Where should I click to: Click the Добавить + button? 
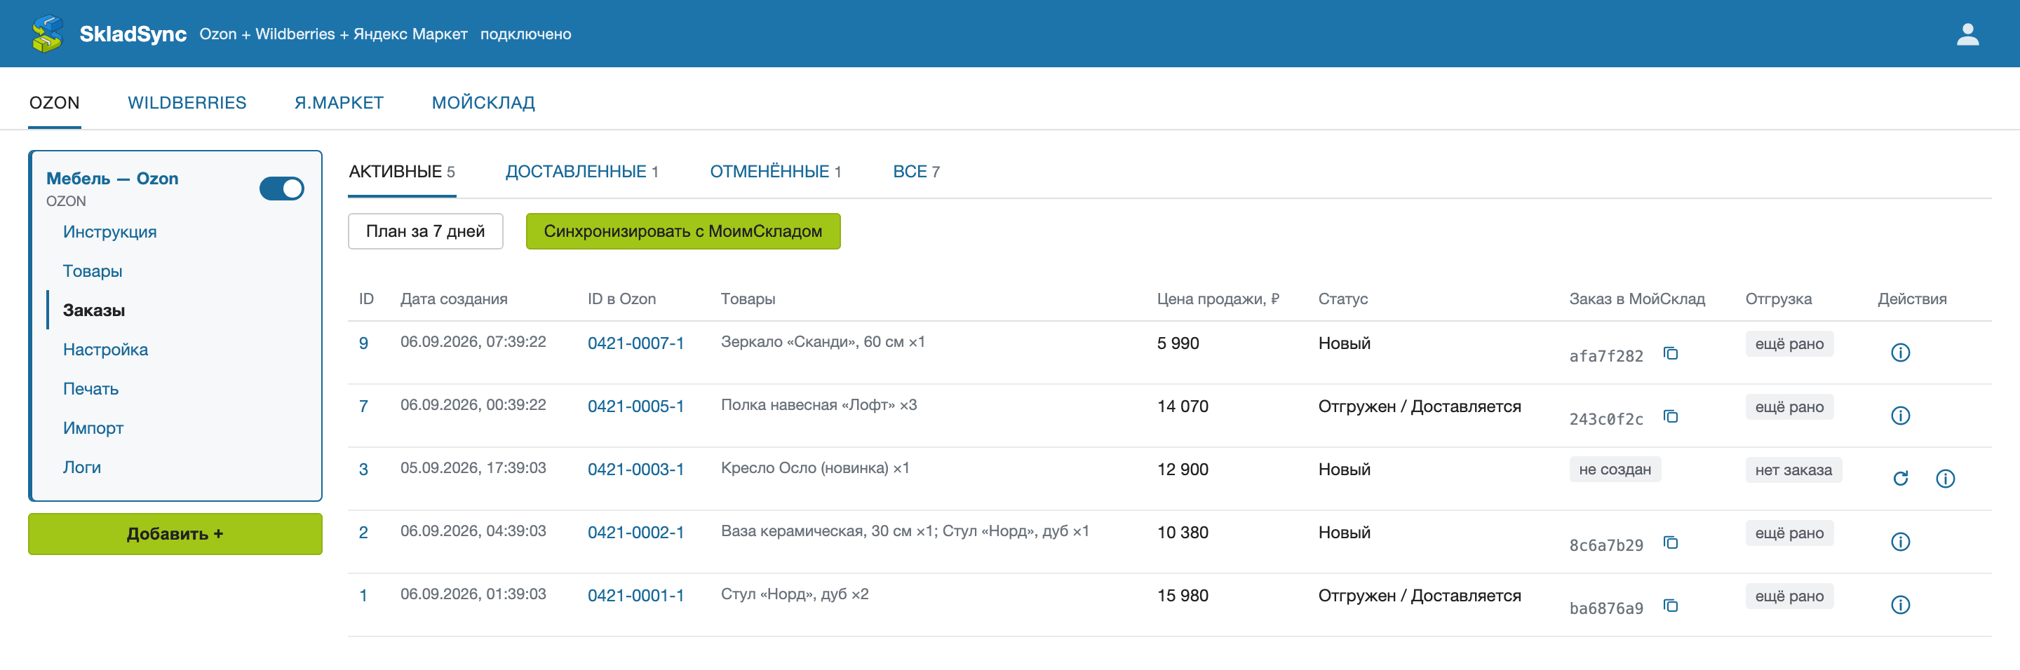[175, 535]
